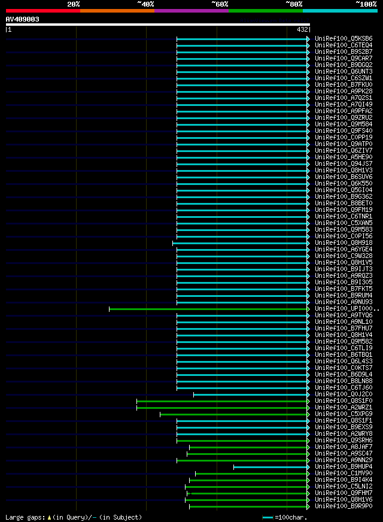The height and width of the screenshot is (522, 383).
Task: Select the UniRef100_Q94JS7 label
Action: click(x=344, y=164)
